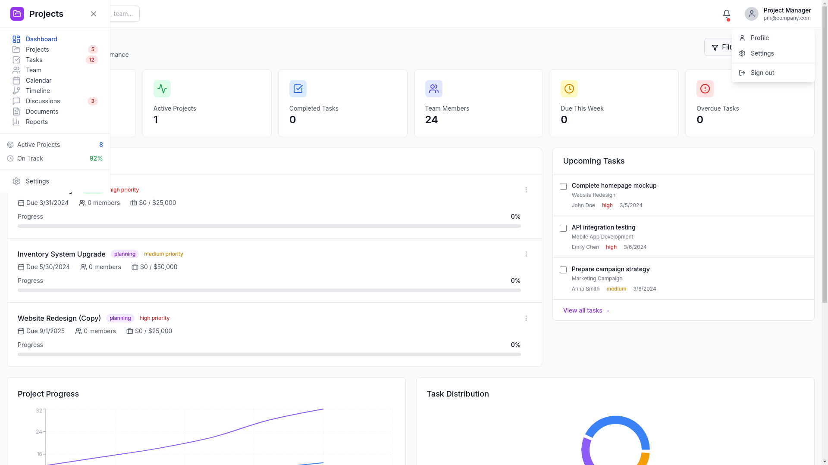Click the Overdue Tasks alert icon
The width and height of the screenshot is (828, 465).
[705, 89]
